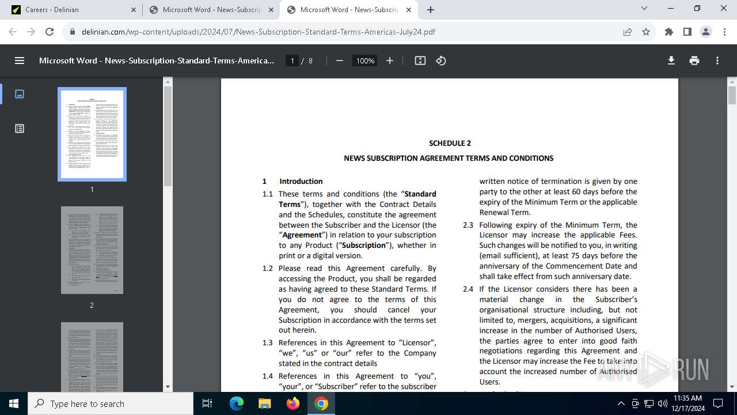
Task: Launch Microsoft Edge from the taskbar
Action: tap(237, 403)
